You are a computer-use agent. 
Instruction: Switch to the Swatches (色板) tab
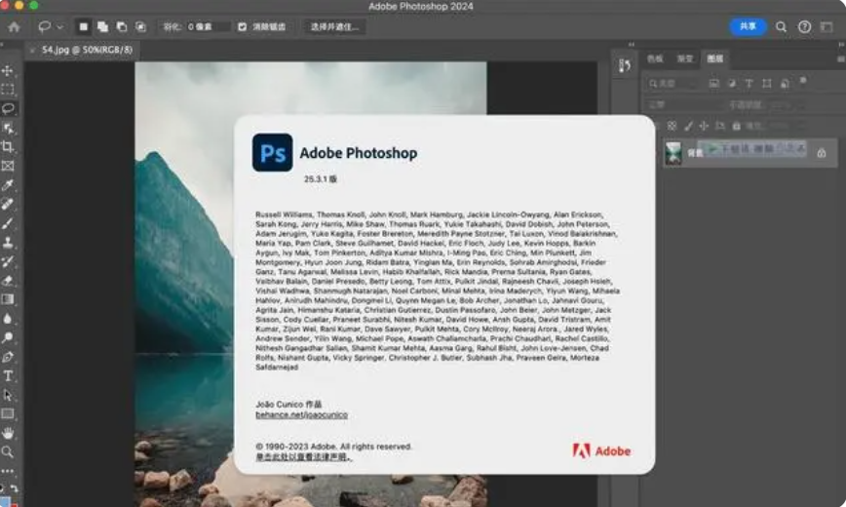click(x=655, y=59)
